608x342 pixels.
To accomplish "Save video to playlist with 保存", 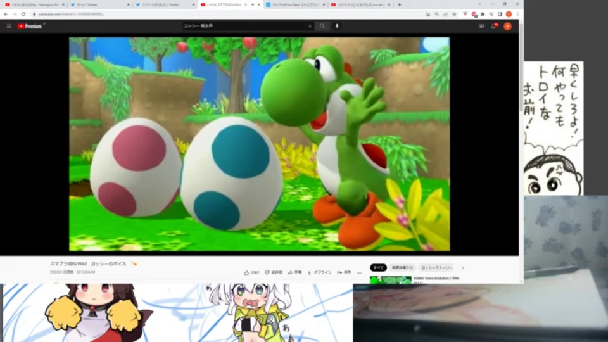I will 344,272.
